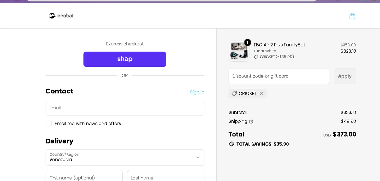Remove the CRICKET discount code
380x181 pixels.
pyautogui.click(x=262, y=93)
